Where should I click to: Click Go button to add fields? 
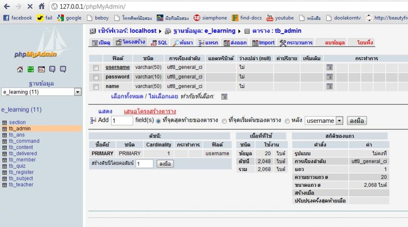click(x=357, y=121)
